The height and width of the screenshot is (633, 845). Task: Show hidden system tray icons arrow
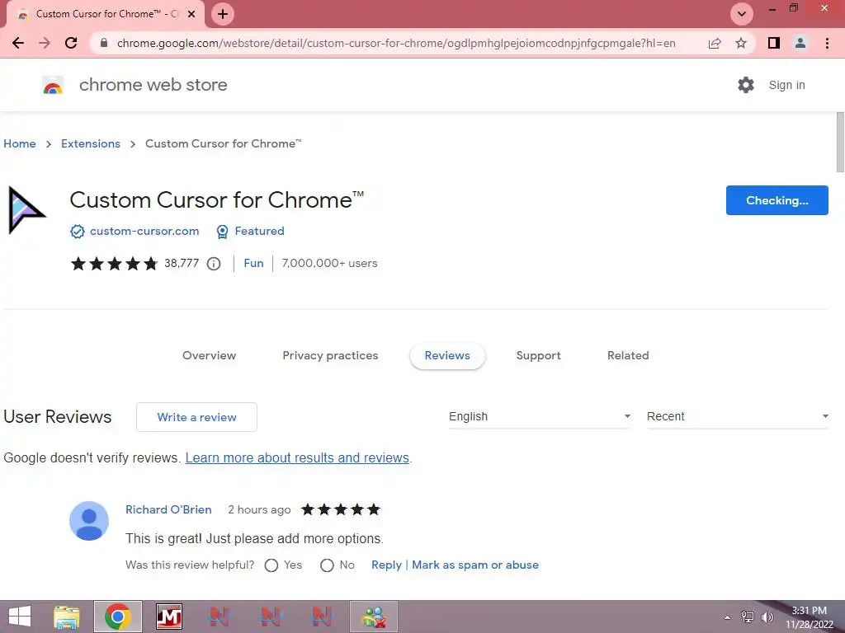tap(728, 617)
